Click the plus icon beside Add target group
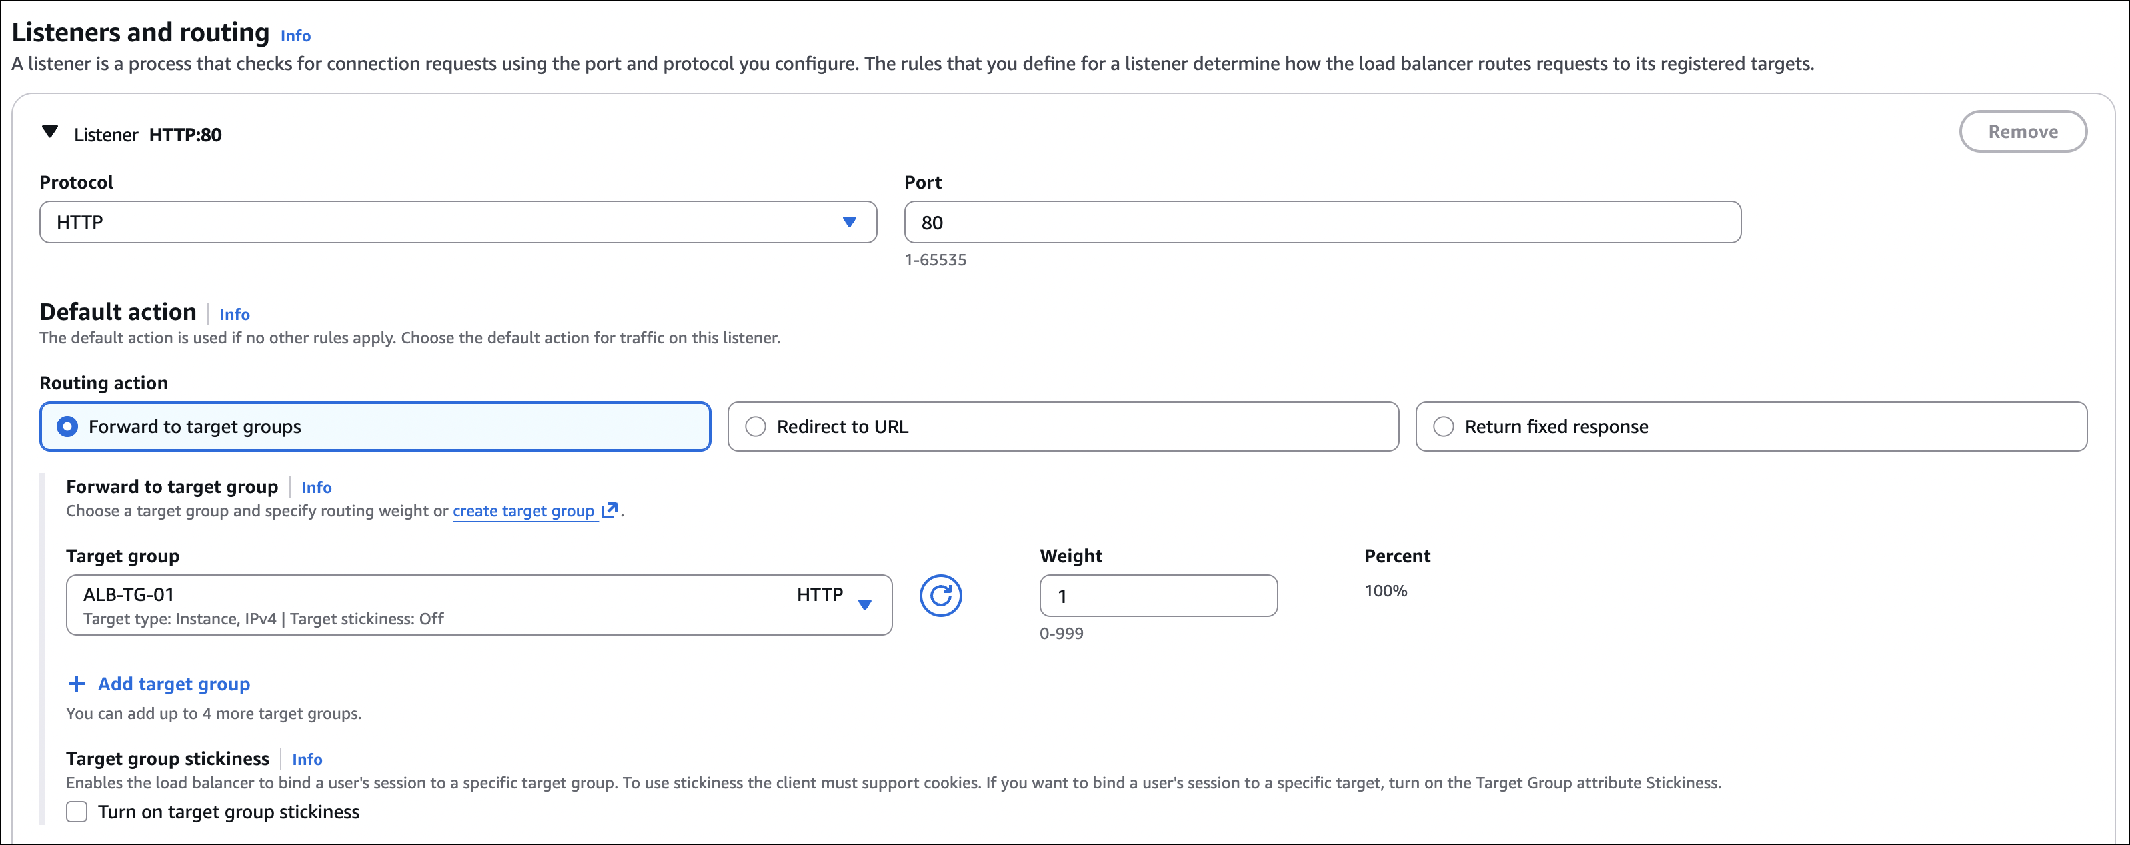Viewport: 2130px width, 845px height. coord(76,684)
